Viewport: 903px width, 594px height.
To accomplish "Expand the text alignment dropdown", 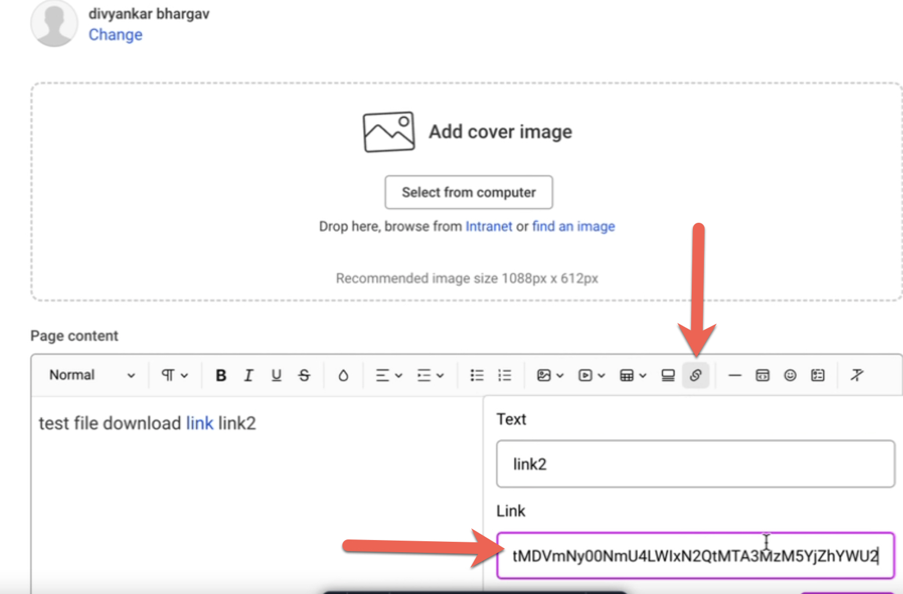I will coord(388,375).
